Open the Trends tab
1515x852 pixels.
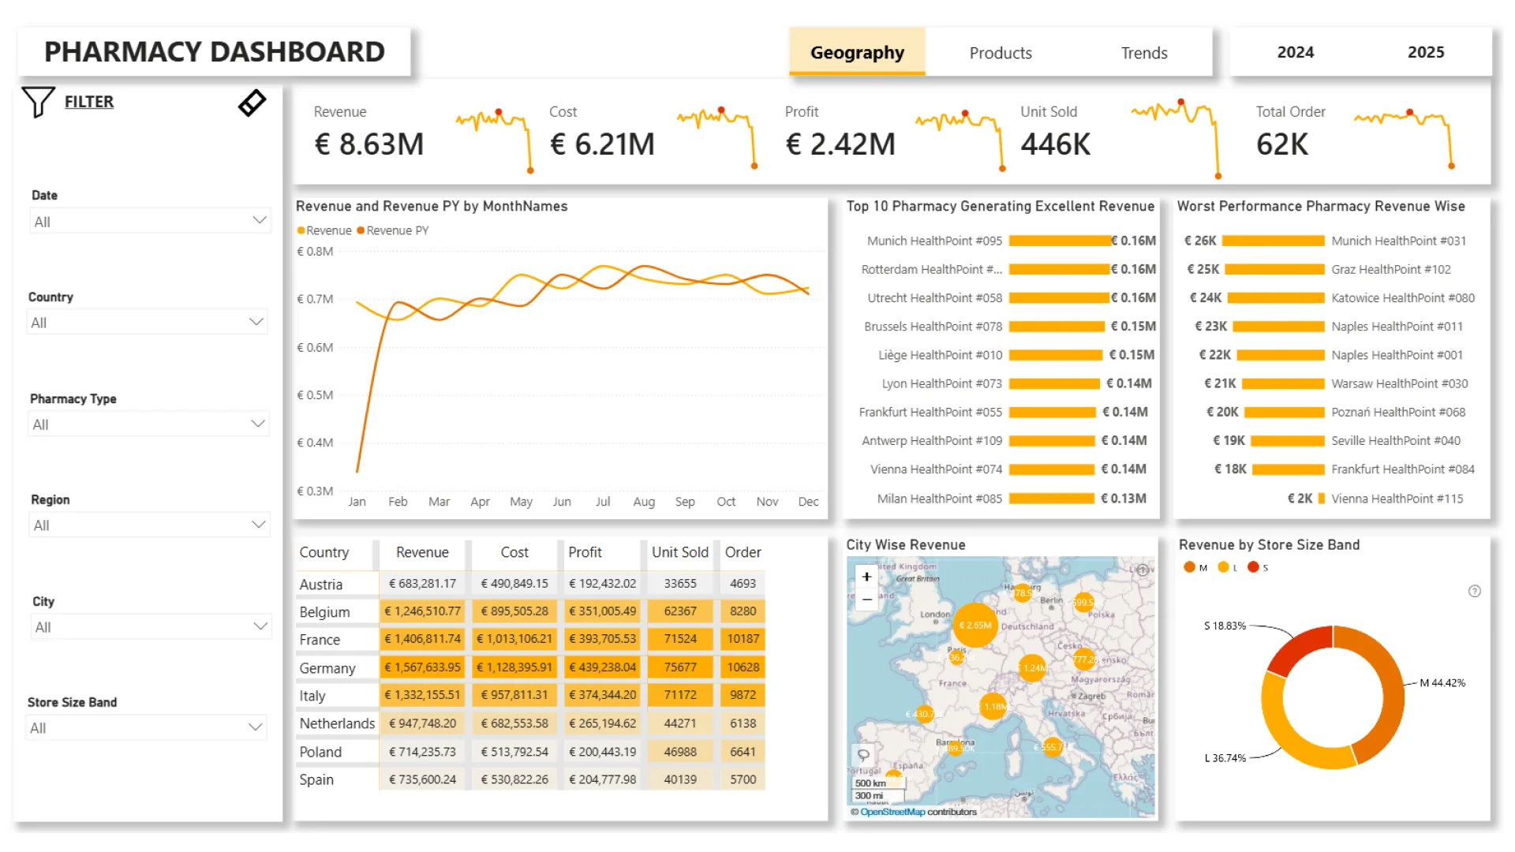click(x=1143, y=53)
